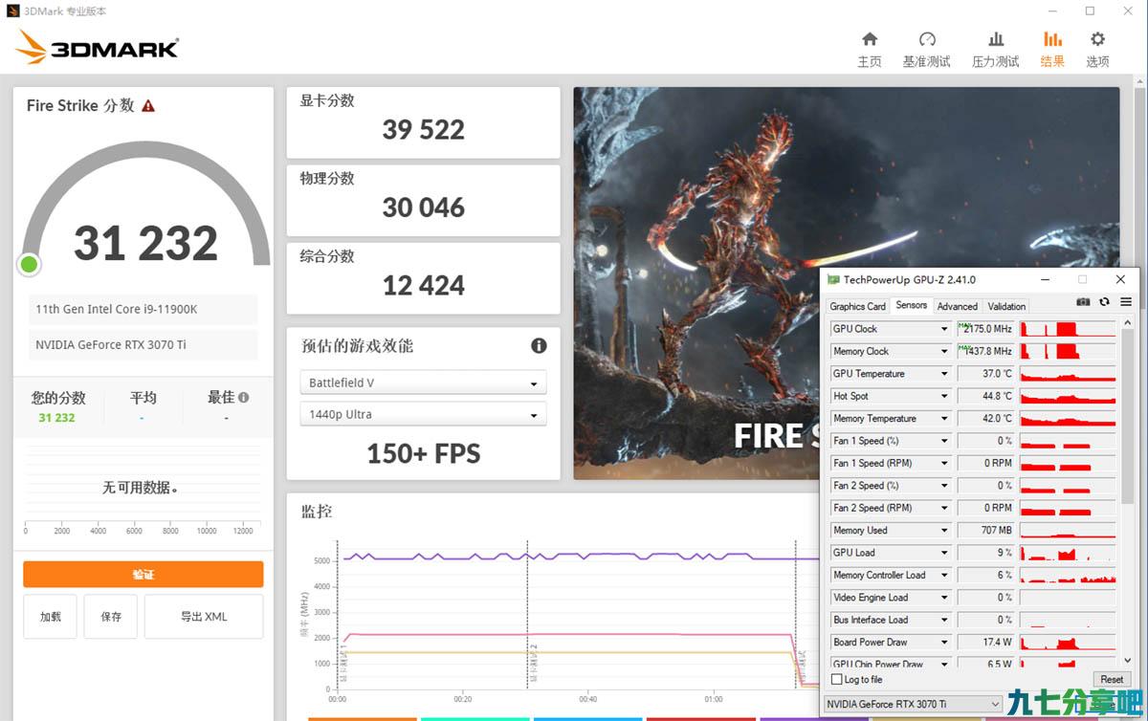Open the 1440p Ultra resolution dropdown

click(423, 414)
